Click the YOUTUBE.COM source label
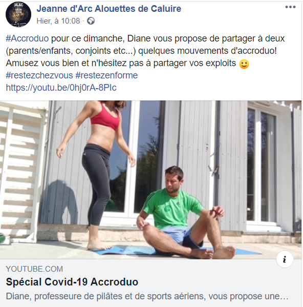Image resolution: width=303 pixels, height=307 pixels. pos(34,269)
